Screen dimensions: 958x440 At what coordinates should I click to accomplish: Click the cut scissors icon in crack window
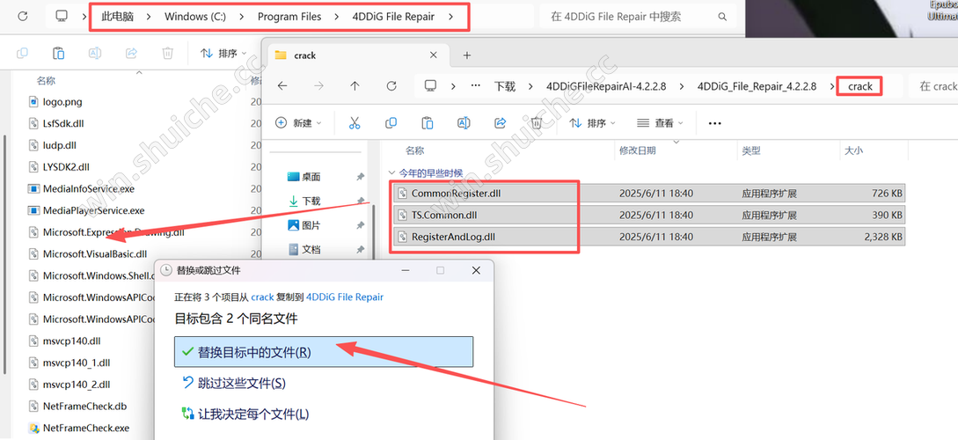coord(355,123)
